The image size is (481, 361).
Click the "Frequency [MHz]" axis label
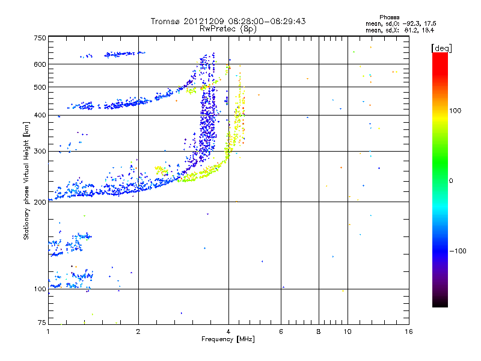pyautogui.click(x=228, y=339)
